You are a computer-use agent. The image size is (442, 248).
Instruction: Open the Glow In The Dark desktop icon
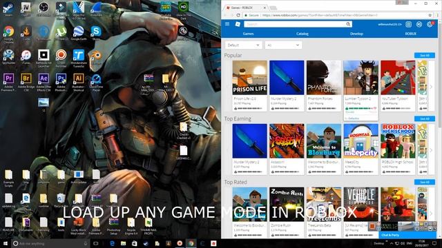click(183, 11)
